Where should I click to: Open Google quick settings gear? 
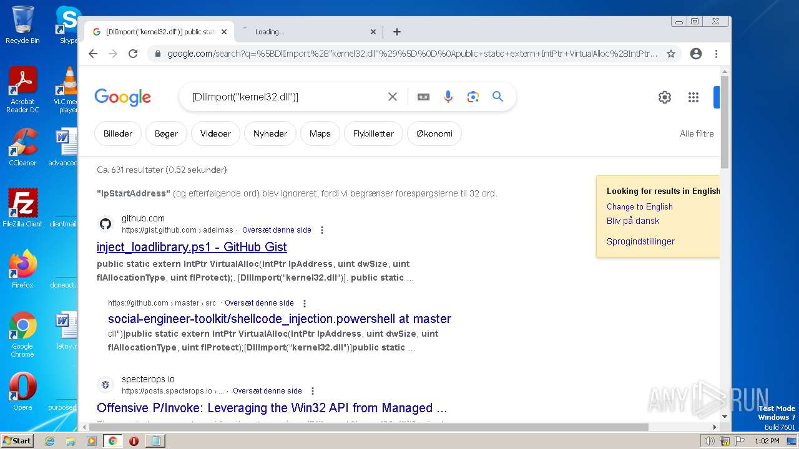[x=665, y=97]
